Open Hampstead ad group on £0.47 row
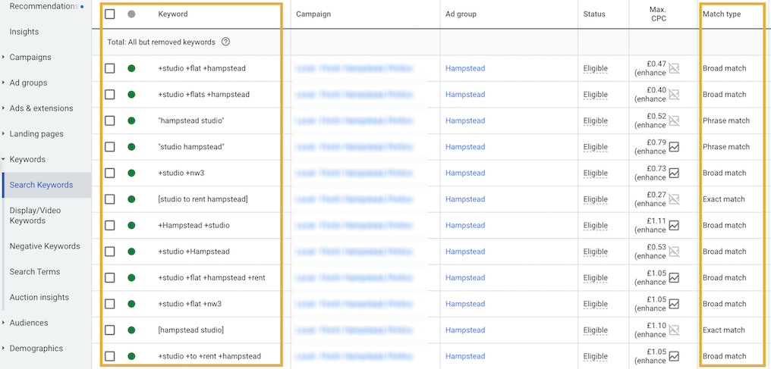Image resolution: width=771 pixels, height=369 pixels. point(465,68)
